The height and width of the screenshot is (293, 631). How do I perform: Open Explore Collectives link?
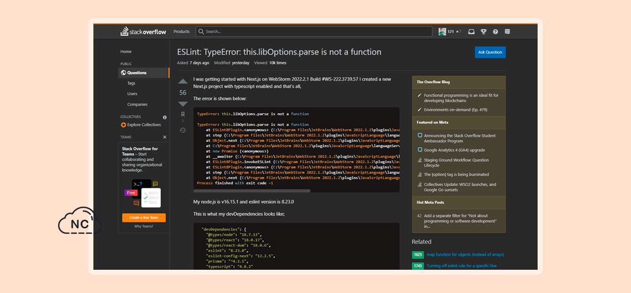click(x=144, y=125)
